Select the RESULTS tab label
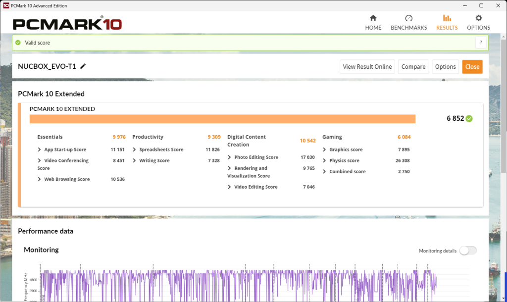507x302 pixels. pos(447,28)
